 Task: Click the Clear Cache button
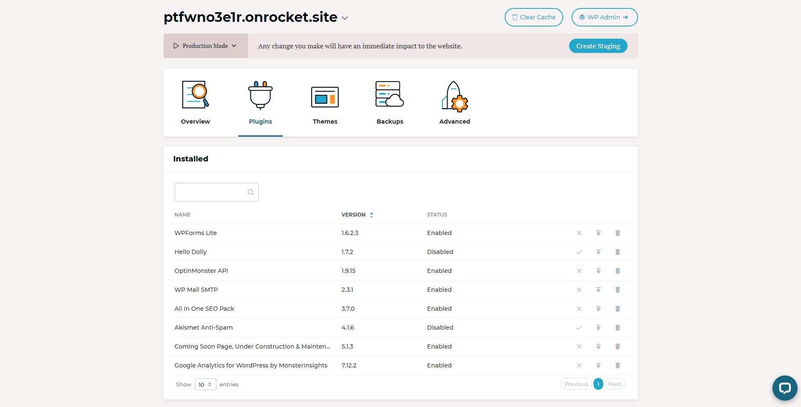click(x=534, y=17)
